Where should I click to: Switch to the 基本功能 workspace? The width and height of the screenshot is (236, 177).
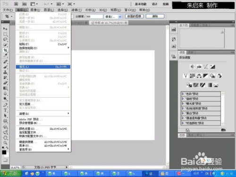pyautogui.click(x=141, y=4)
